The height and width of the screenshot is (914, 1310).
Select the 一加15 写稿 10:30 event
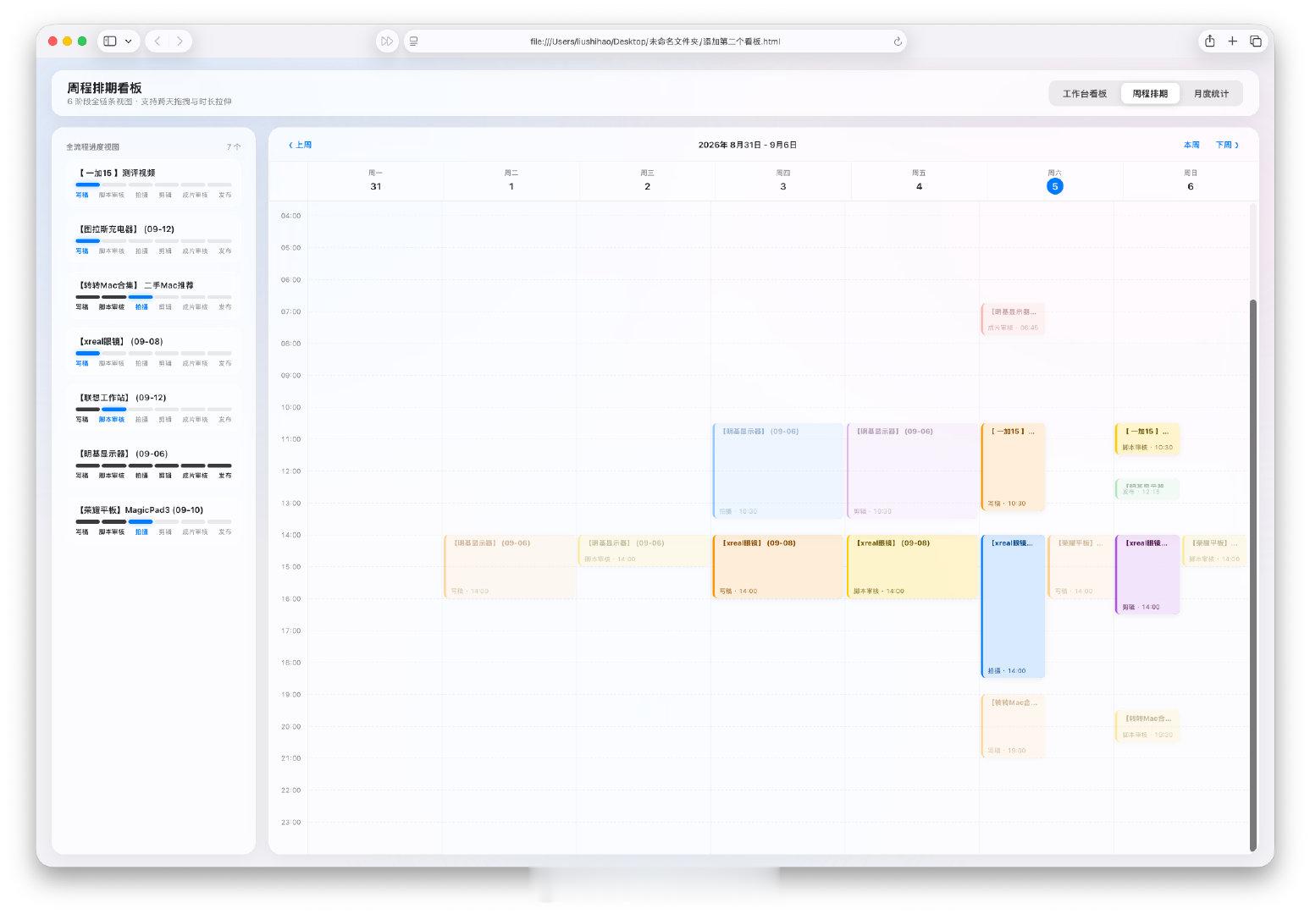click(x=1013, y=467)
